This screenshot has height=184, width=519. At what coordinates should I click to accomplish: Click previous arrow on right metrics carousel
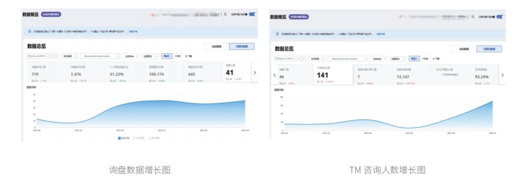(x=274, y=75)
